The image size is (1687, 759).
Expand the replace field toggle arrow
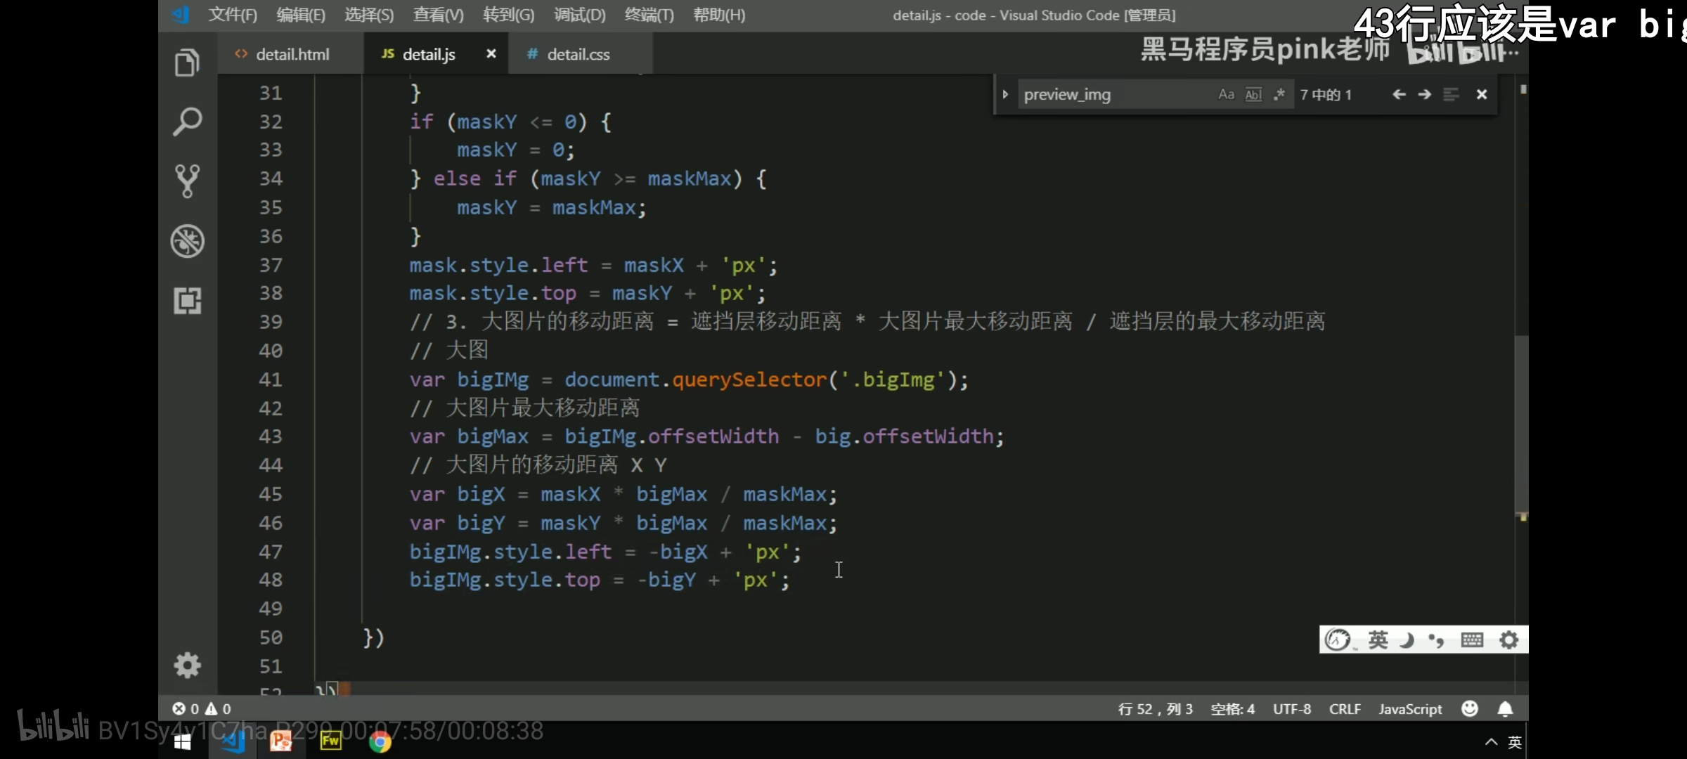(x=1005, y=94)
